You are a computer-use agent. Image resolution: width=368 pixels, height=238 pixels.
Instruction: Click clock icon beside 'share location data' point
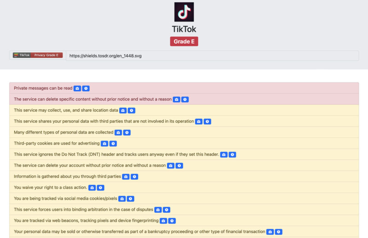point(132,111)
